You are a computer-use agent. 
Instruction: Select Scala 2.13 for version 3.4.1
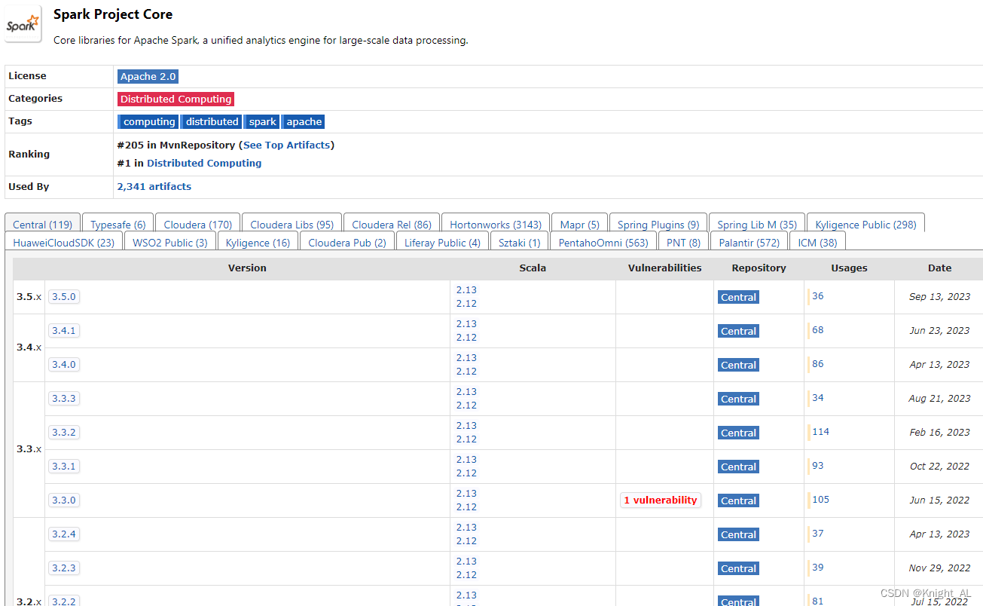[x=466, y=323]
